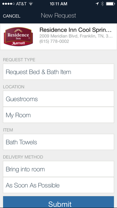This screenshot has width=117, height=208.
Task: Choose a different item than Bath Towels
Action: [x=59, y=142]
